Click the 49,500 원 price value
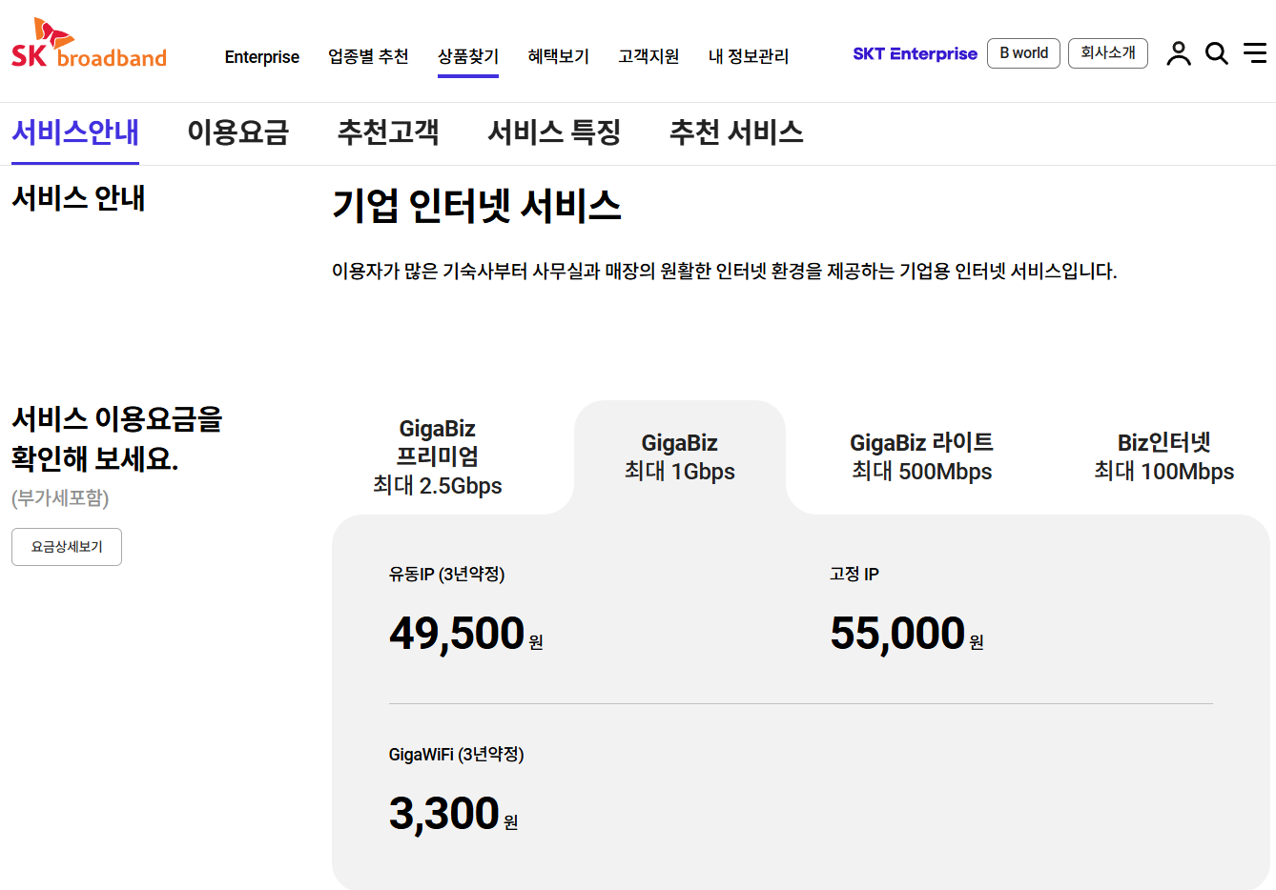This screenshot has width=1276, height=890. coord(466,634)
